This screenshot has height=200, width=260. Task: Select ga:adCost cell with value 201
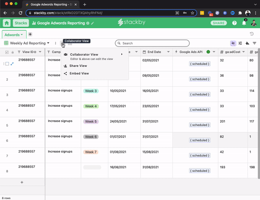pos(233,125)
